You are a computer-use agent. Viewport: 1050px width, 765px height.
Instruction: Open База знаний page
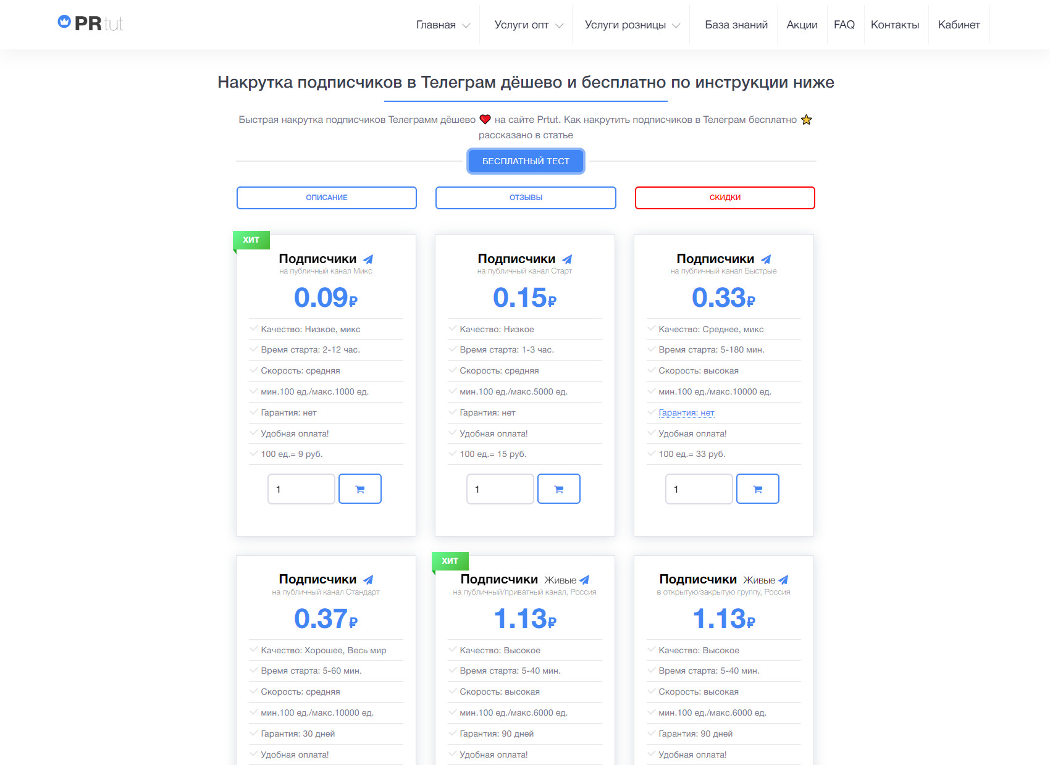736,25
